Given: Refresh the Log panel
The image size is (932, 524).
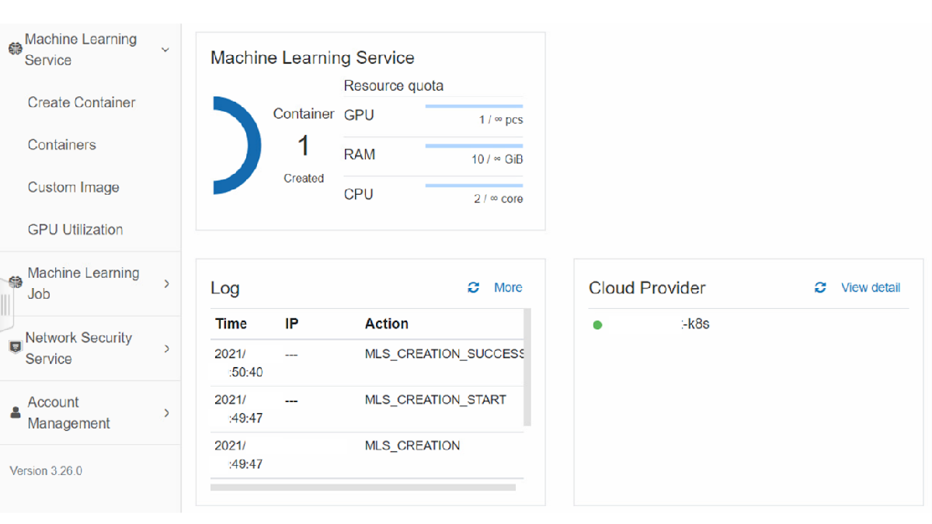Looking at the screenshot, I should coord(473,288).
